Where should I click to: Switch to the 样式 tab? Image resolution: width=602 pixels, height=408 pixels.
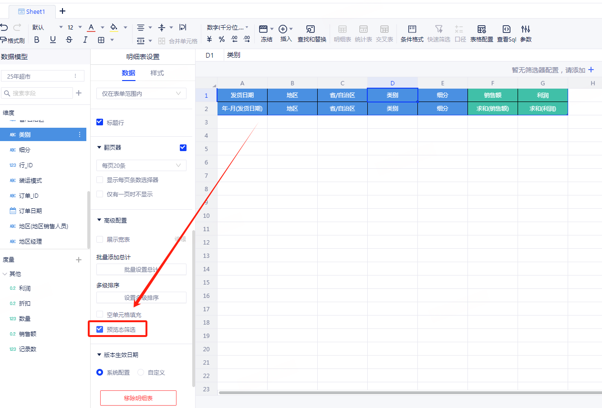(x=157, y=73)
